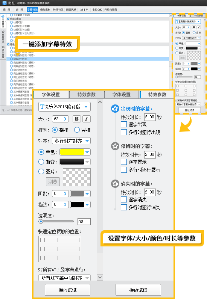This screenshot has height=299, width=207.
Task: Toggle Italic I in the enlarged font panel
Action: click(87, 119)
